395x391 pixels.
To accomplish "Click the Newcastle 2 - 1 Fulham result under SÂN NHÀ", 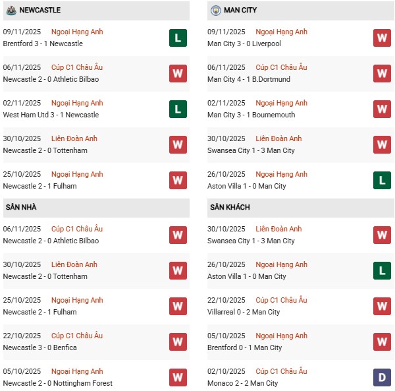I will pyautogui.click(x=40, y=312).
